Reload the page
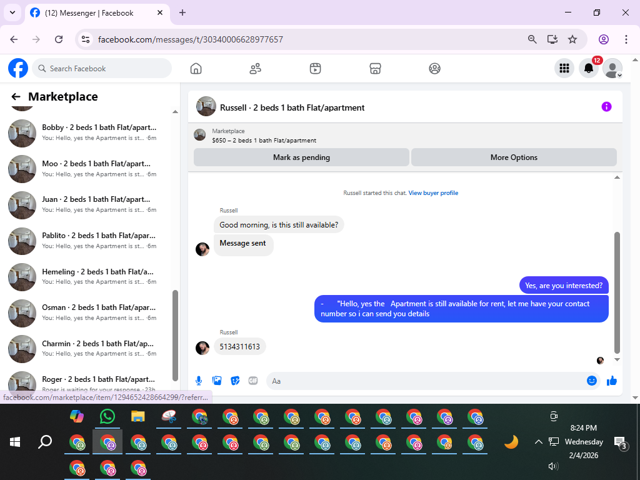The image size is (640, 480). click(x=59, y=39)
